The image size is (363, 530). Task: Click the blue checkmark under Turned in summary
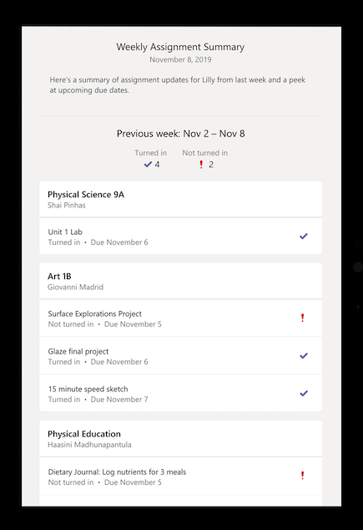click(148, 165)
